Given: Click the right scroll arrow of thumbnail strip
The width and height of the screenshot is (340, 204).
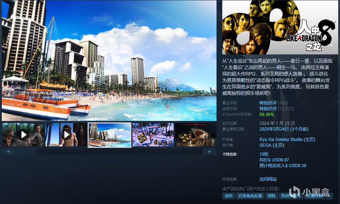Looking at the screenshot, I should [x=209, y=151].
